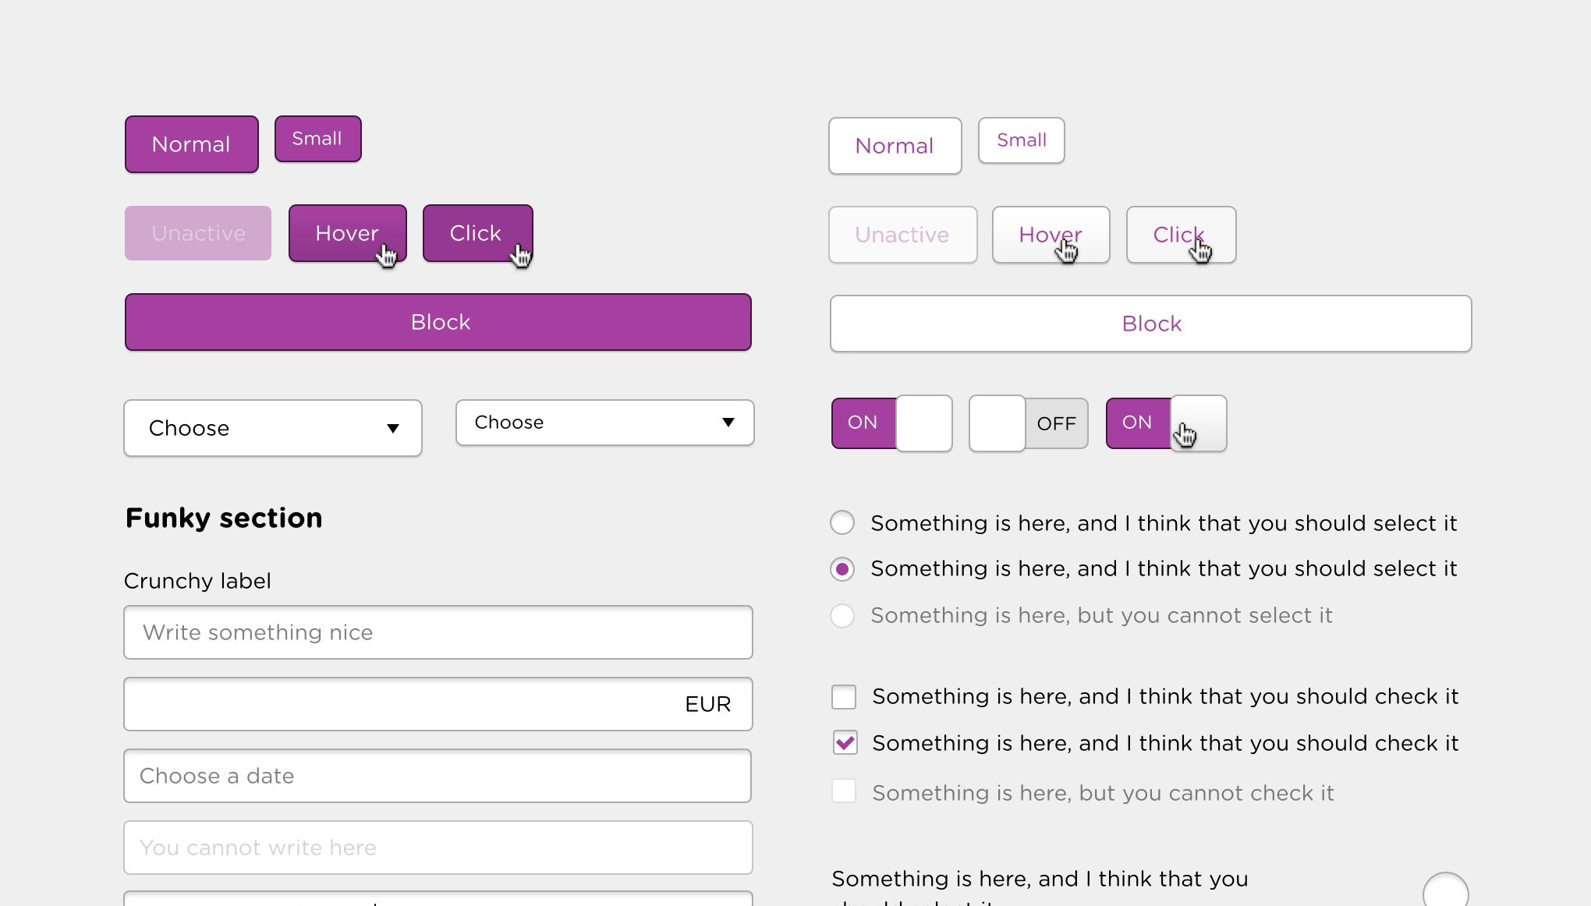
Task: Click the selected purple radio button
Action: pos(842,569)
